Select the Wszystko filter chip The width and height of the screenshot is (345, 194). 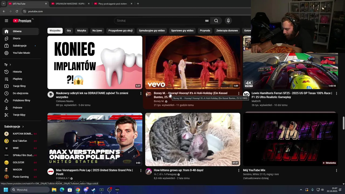[x=55, y=31]
